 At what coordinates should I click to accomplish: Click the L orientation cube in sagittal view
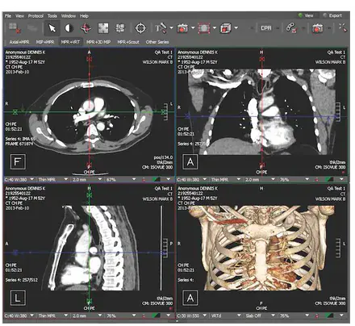pyautogui.click(x=18, y=298)
